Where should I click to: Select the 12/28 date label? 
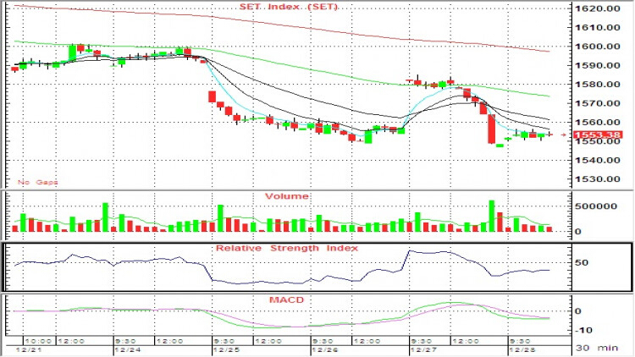pyautogui.click(x=522, y=349)
